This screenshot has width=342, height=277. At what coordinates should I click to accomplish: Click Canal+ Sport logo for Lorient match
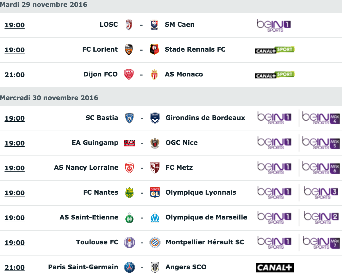pos(275,50)
